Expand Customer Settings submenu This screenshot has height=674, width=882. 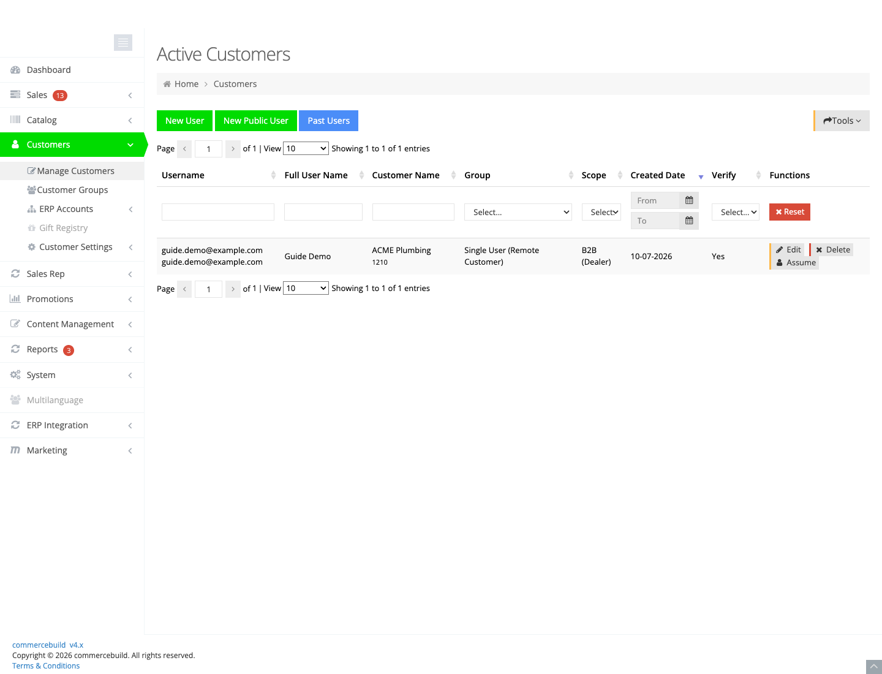(72, 247)
